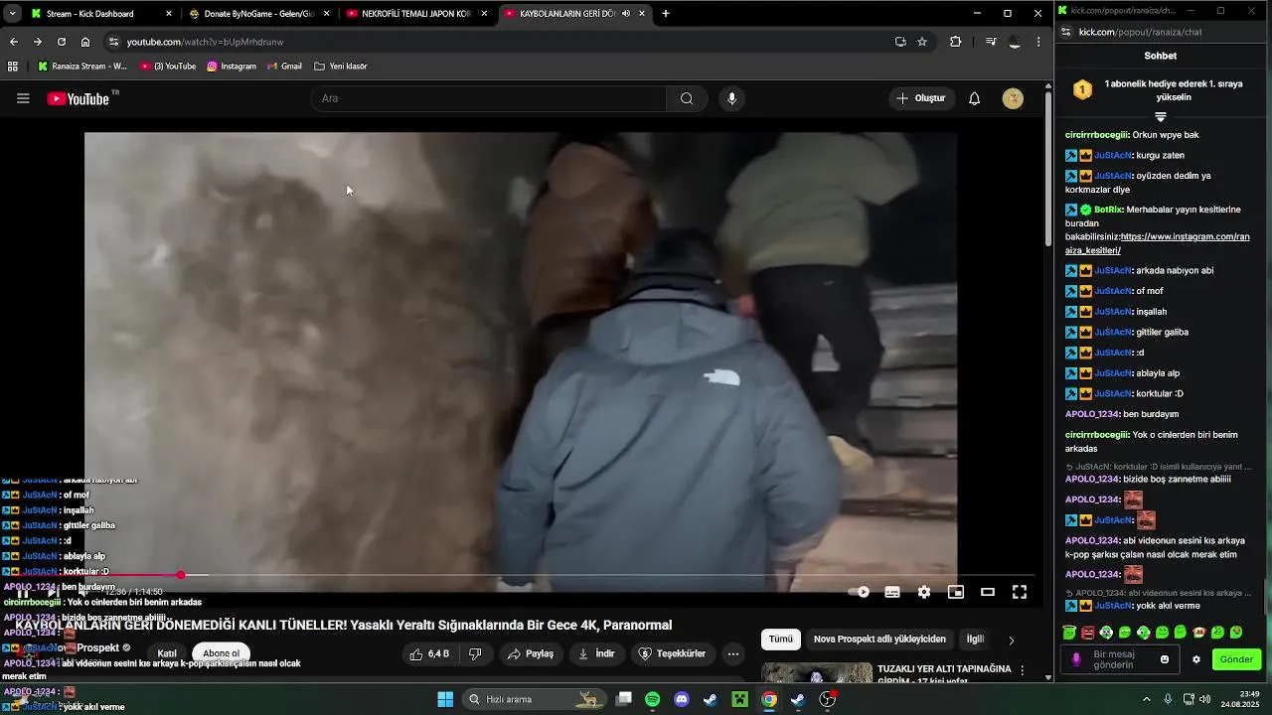The width and height of the screenshot is (1272, 715).
Task: Click the YouTube page vertical scrollbar
Action: pos(1047,170)
